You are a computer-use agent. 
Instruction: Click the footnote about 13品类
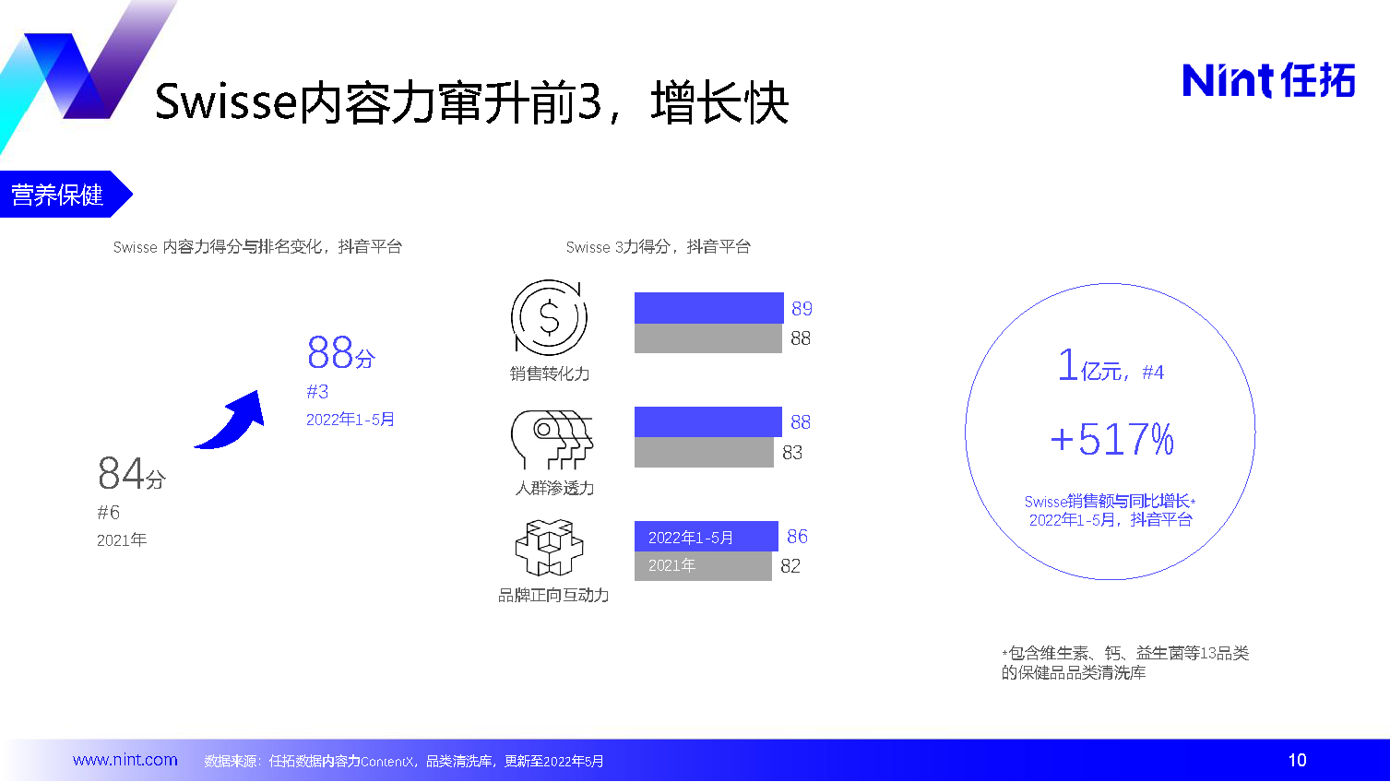pos(1125,663)
